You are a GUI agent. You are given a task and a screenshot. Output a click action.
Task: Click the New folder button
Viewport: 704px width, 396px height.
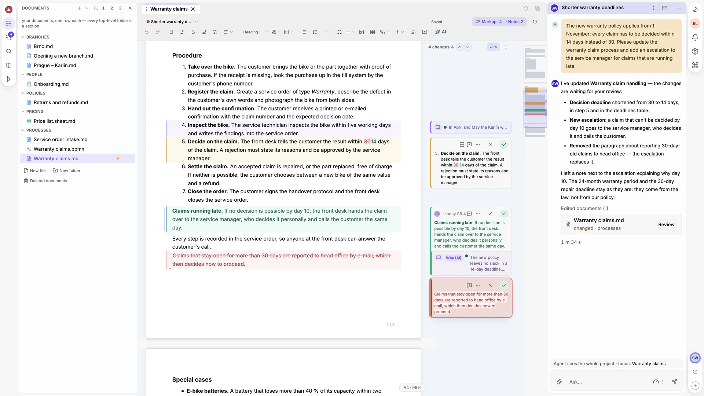coord(66,170)
